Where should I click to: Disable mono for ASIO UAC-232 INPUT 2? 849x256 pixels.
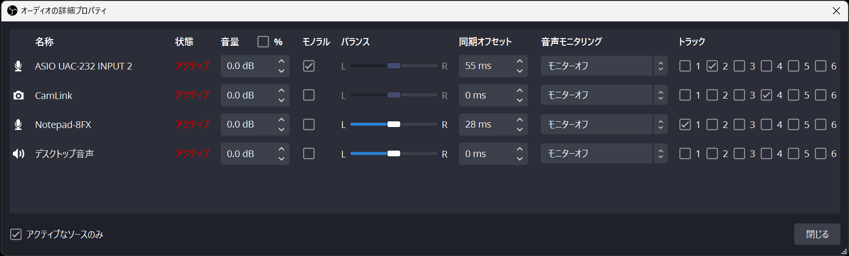309,66
